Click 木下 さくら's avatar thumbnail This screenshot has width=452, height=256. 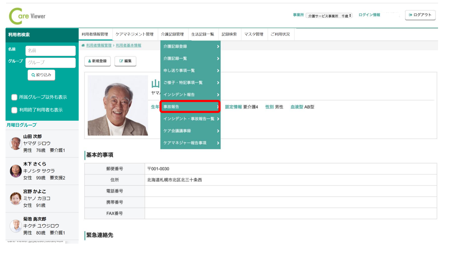[x=16, y=171]
